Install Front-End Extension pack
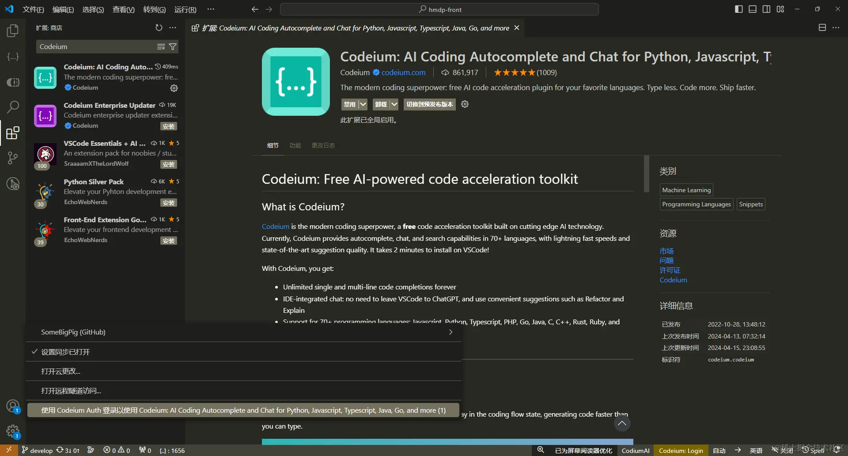 [x=169, y=241]
